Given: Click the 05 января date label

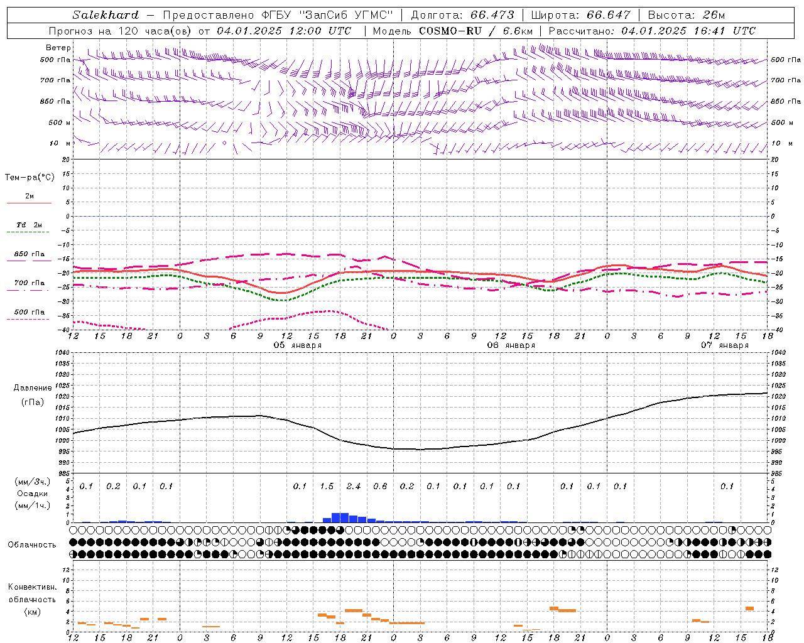Looking at the screenshot, I should tap(298, 345).
